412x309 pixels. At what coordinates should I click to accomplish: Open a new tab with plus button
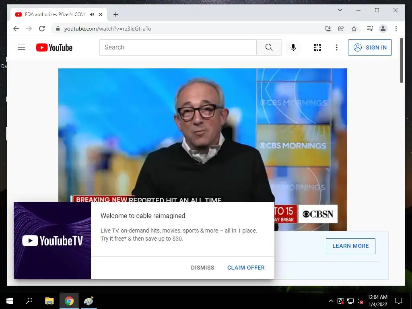116,14
